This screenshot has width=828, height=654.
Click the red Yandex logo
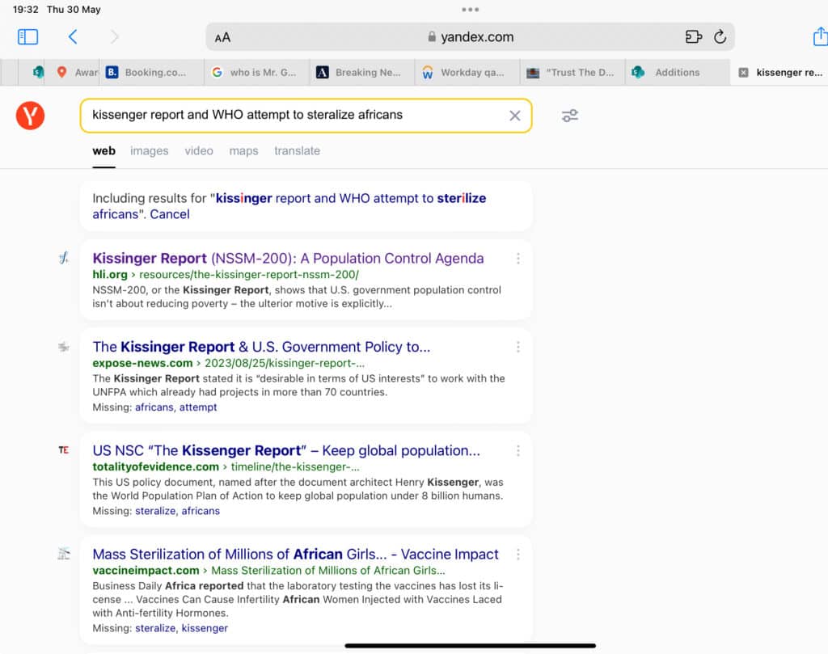coord(30,116)
